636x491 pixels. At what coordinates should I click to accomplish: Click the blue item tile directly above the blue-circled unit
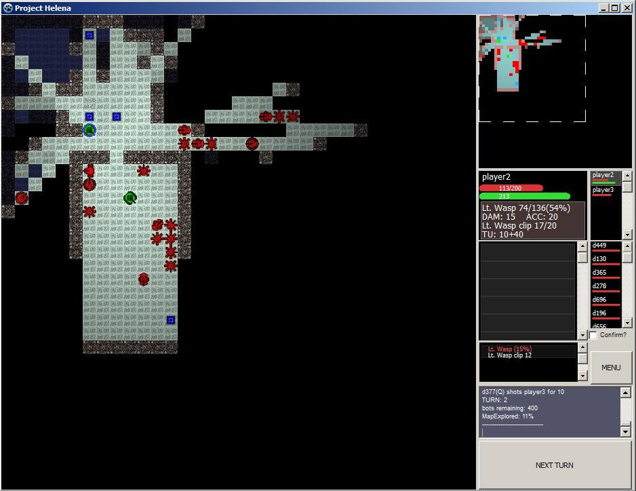(x=90, y=117)
